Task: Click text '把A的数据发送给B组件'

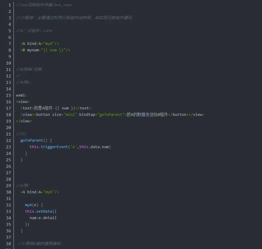Action: [x=147, y=115]
